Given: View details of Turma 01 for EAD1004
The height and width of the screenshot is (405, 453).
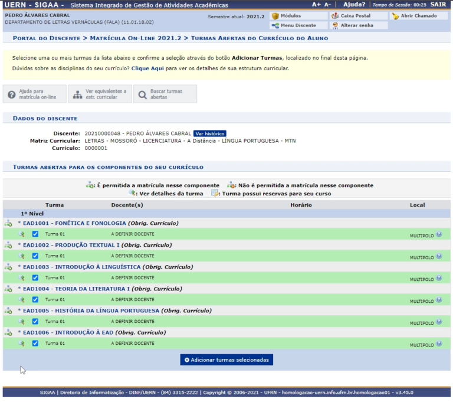Looking at the screenshot, I should click(x=21, y=299).
